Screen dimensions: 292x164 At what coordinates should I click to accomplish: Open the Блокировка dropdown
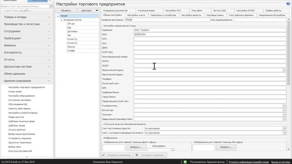(173, 150)
